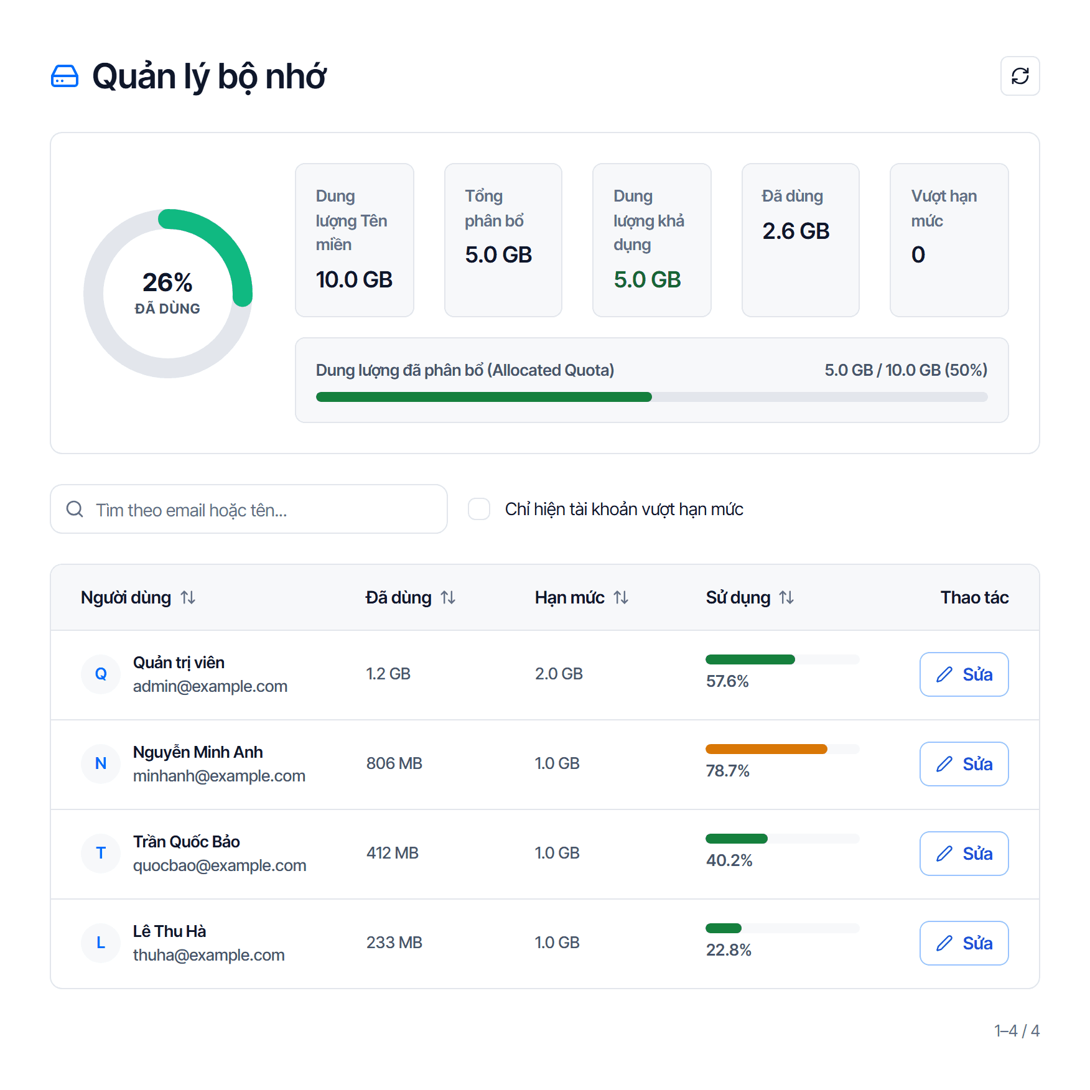The width and height of the screenshot is (1090, 1090).
Task: Sort by Sử dụng column arrows
Action: (x=786, y=597)
